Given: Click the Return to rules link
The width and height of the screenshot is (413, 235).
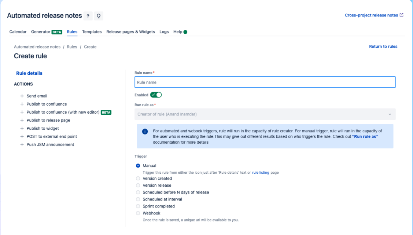Looking at the screenshot, I should pos(383,47).
